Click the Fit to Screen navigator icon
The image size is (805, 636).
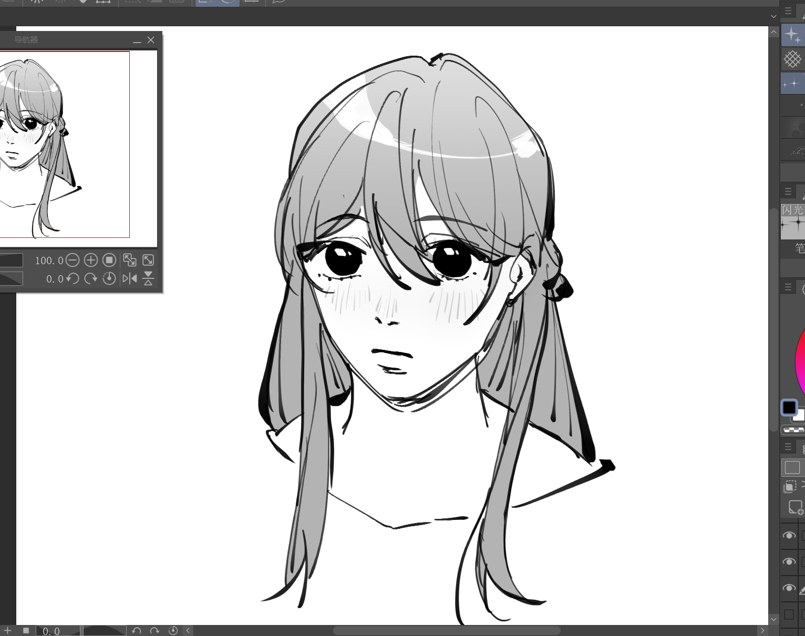148,260
